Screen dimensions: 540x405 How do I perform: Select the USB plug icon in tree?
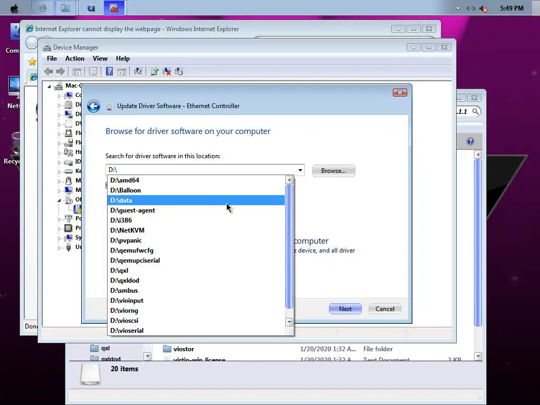pyautogui.click(x=69, y=247)
